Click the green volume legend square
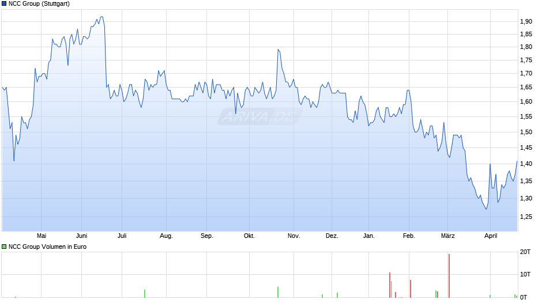The image size is (542, 303). 4,247
